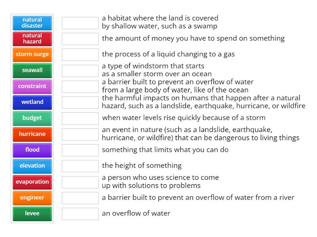This screenshot has height=237, width=317.
Task: Click the pink 'constraint' tile
Action: point(32,86)
